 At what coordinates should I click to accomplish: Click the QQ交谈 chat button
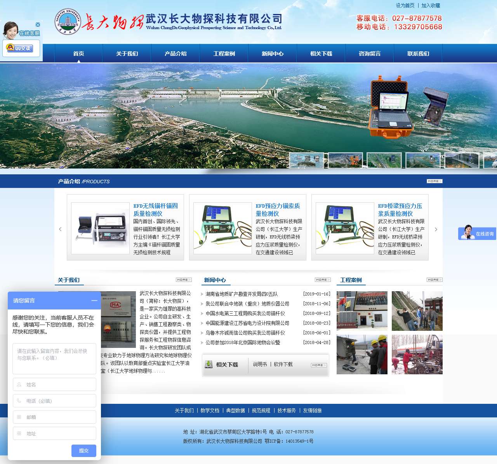click(20, 48)
